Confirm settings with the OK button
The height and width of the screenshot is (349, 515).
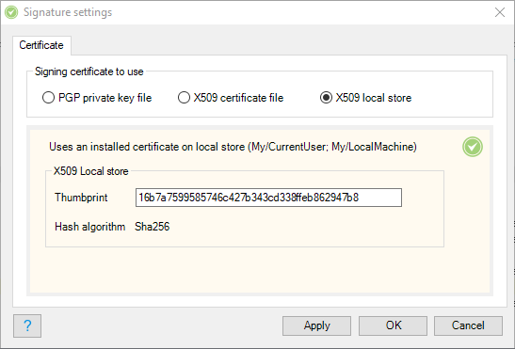394,325
